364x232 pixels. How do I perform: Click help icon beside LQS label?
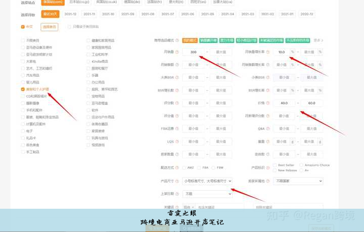pyautogui.click(x=177, y=142)
